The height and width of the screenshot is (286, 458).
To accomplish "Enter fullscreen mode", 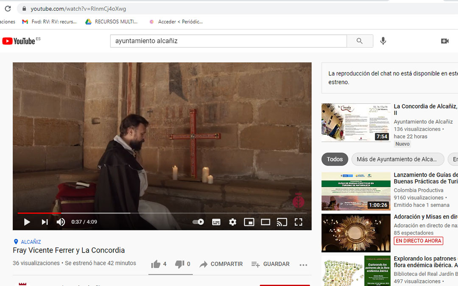I will (298, 222).
